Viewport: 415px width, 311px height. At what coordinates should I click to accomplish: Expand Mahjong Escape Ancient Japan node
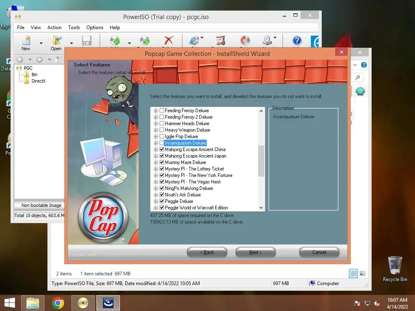tap(156, 156)
